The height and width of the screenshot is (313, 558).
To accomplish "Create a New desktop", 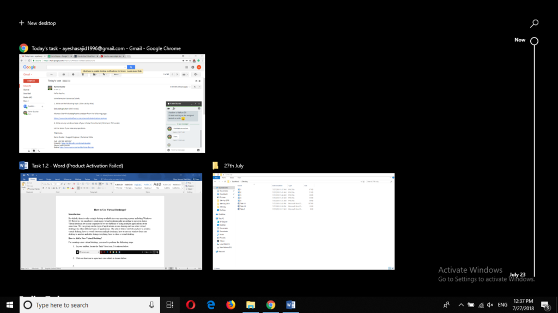I will 37,23.
